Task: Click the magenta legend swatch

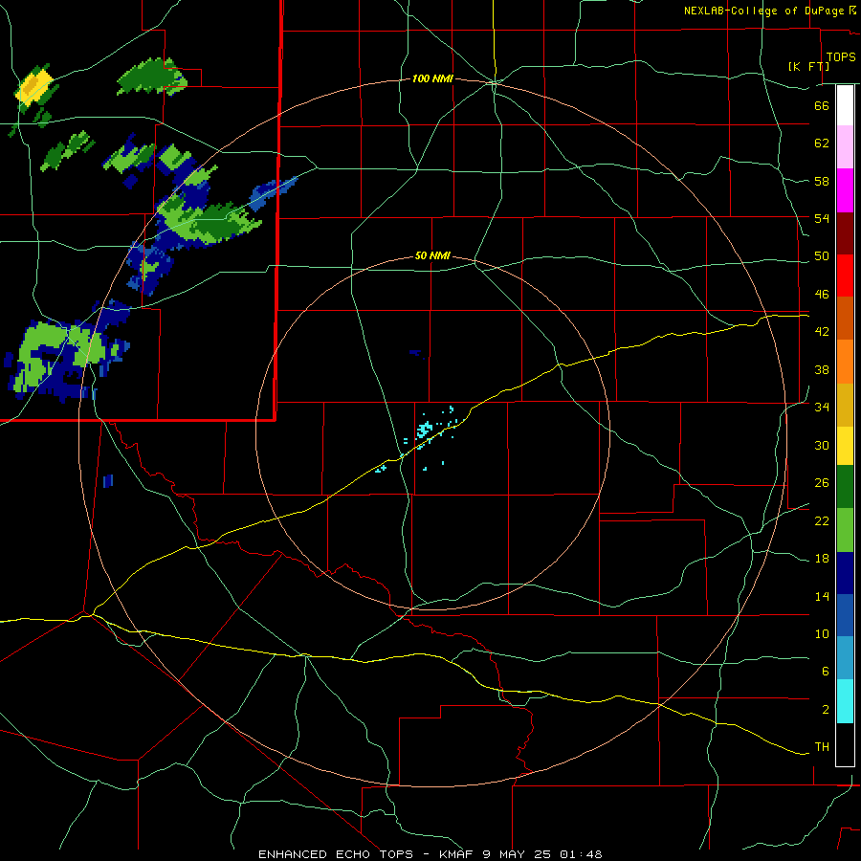Action: 845,190
